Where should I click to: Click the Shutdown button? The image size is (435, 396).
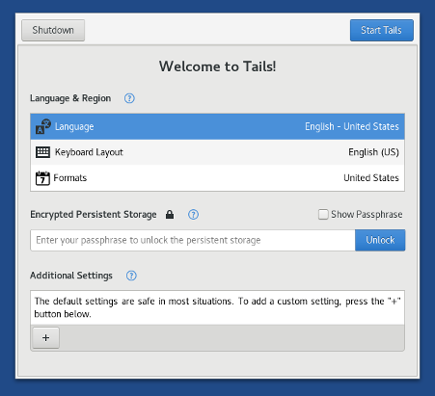[x=53, y=30]
